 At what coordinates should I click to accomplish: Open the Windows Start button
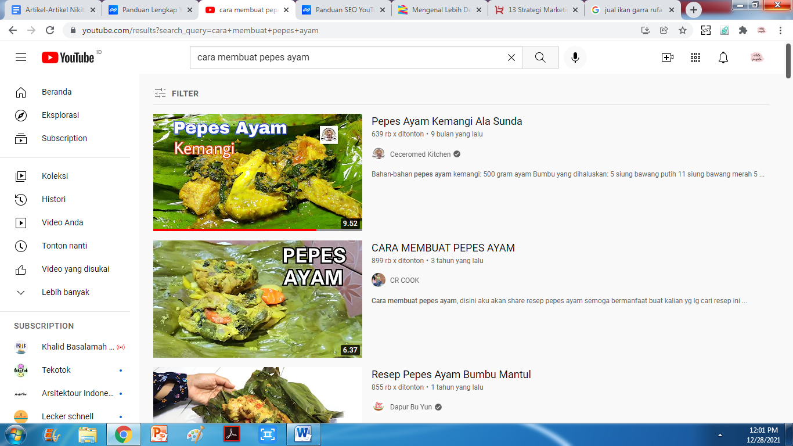click(x=15, y=434)
